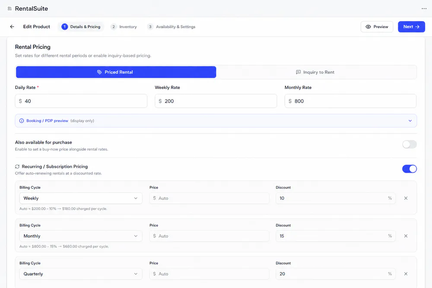Image resolution: width=432 pixels, height=288 pixels.
Task: Click the percent sign in the Weekly discount
Action: click(x=390, y=198)
